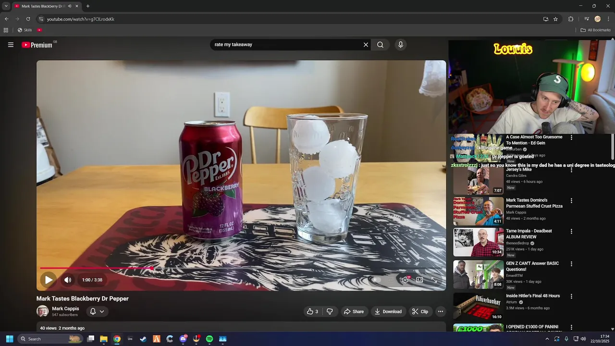This screenshot has height=346, width=615.
Task: Open Chrome extensions puzzle icon
Action: coord(571,19)
